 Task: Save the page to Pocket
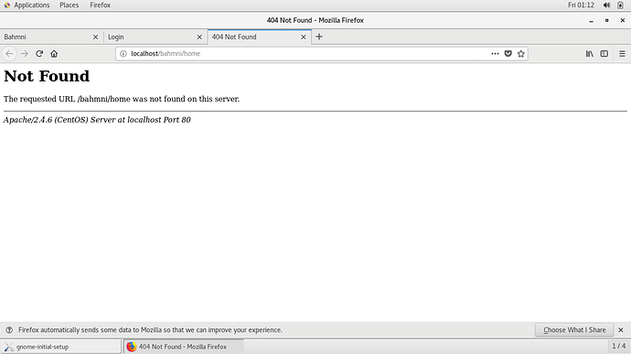tap(508, 54)
